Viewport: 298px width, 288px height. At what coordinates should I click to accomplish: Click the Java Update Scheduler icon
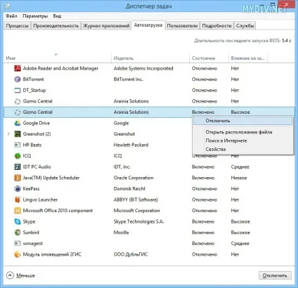(18, 178)
